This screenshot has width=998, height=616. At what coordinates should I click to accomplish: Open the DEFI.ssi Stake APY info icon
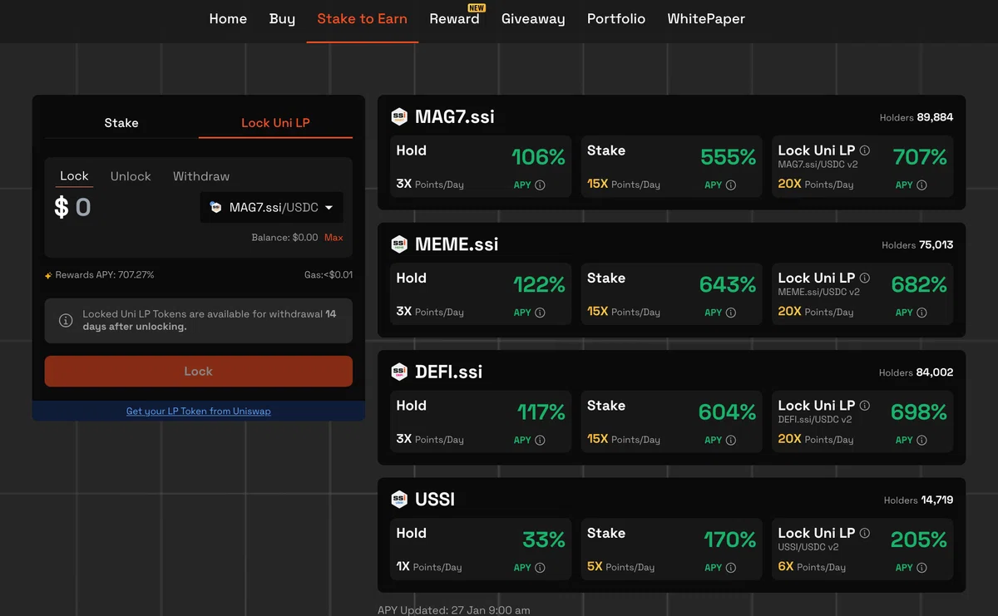pos(731,440)
